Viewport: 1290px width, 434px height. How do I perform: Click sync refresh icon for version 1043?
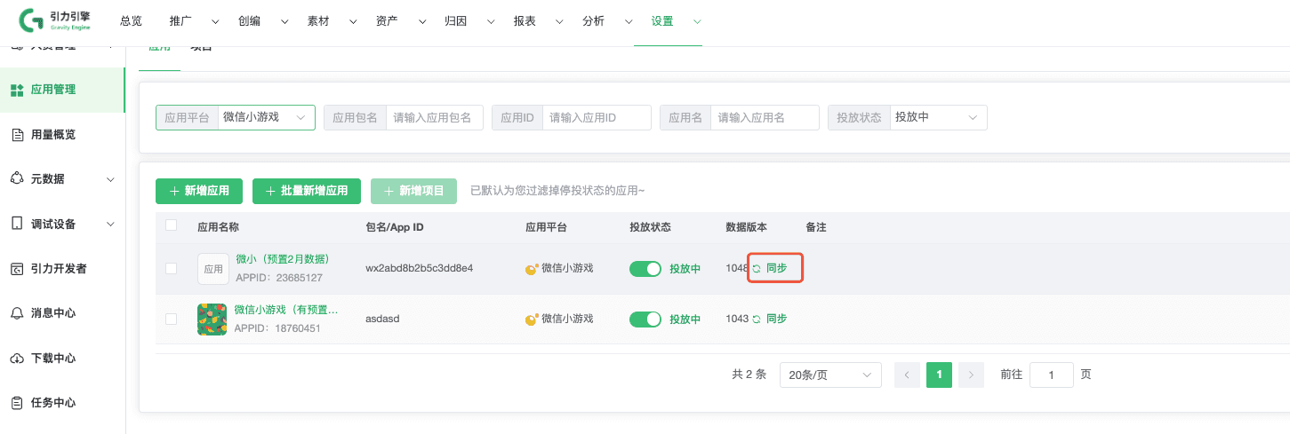(757, 319)
